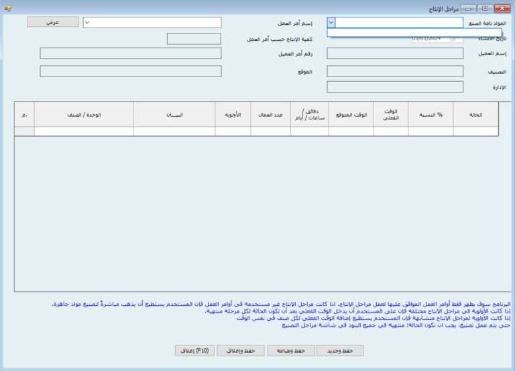Click the % النسبة column header
This screenshot has width=515, height=371.
pos(431,114)
